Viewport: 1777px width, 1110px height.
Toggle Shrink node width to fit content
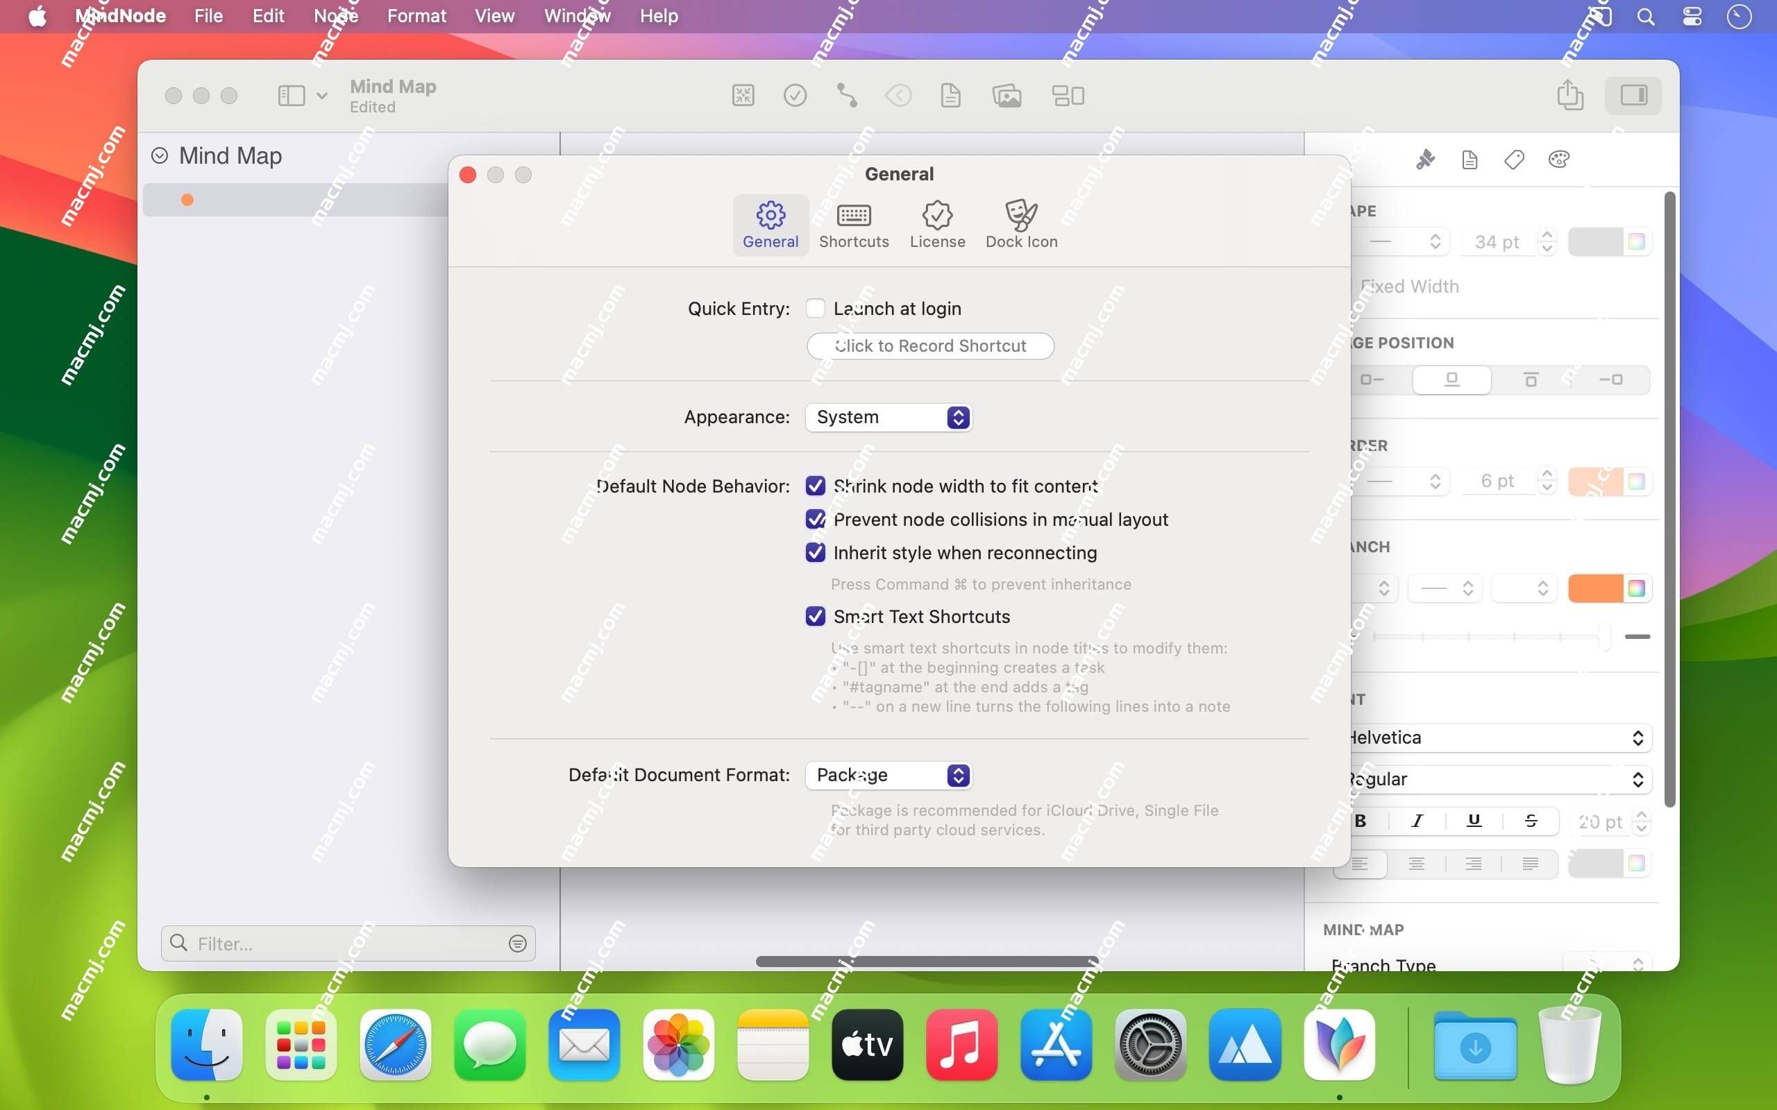[x=815, y=486]
